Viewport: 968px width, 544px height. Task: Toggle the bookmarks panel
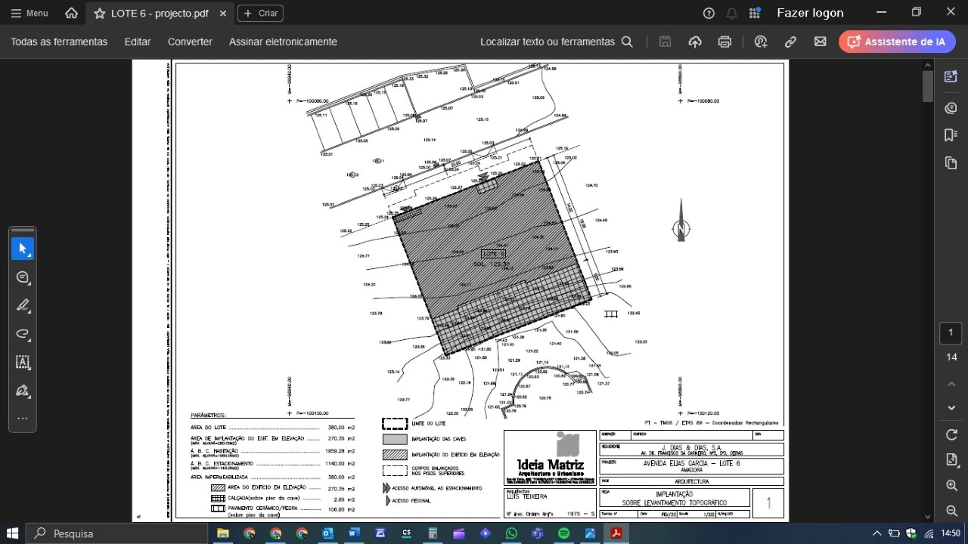pyautogui.click(x=951, y=135)
